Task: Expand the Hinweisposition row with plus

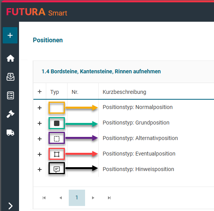Action: click(x=40, y=169)
